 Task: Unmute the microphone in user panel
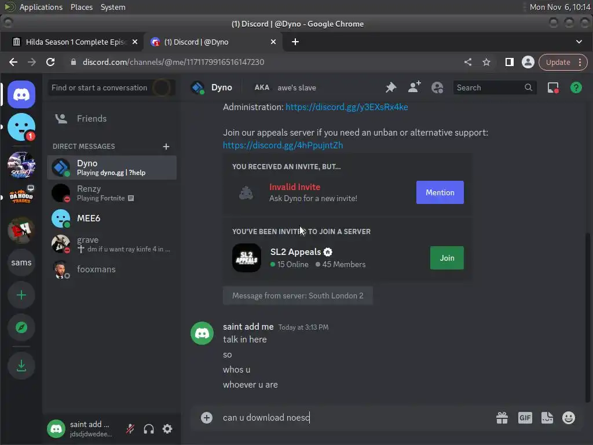[130, 429]
